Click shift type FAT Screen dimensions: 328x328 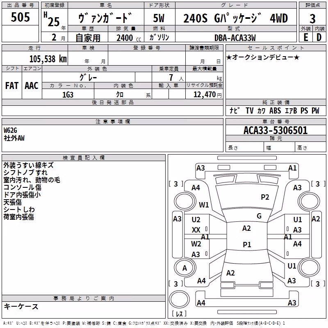pos(12,86)
